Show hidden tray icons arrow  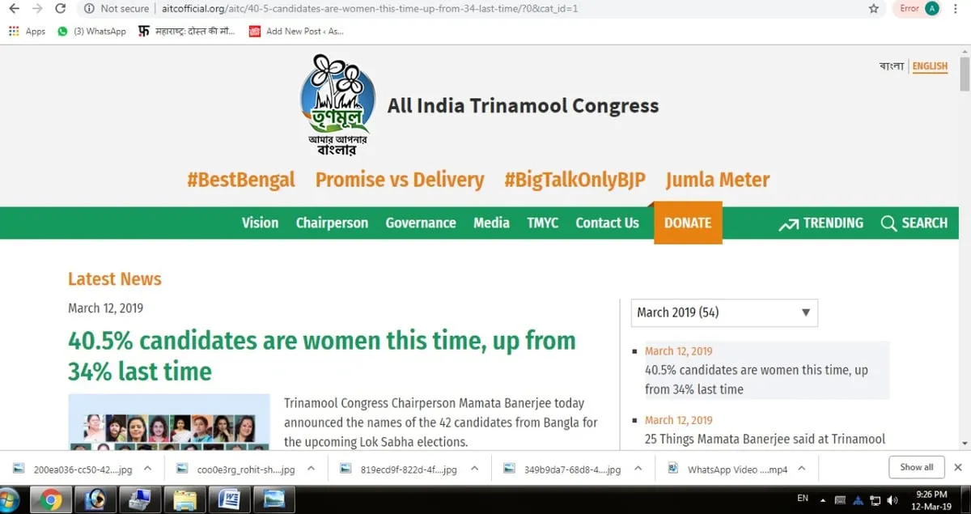(823, 499)
